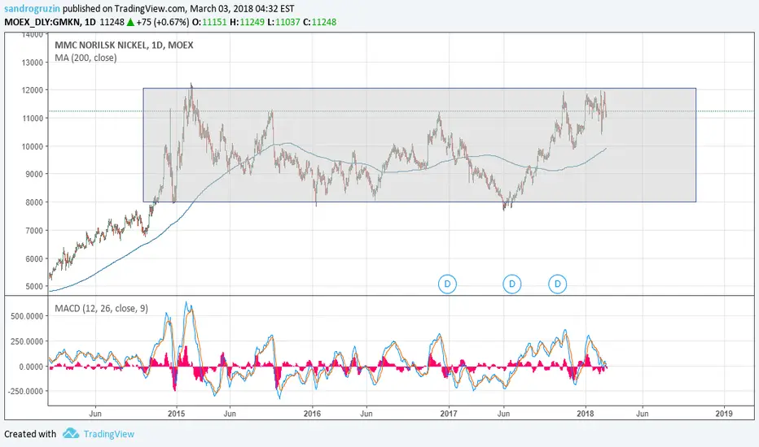The image size is (759, 447).
Task: Click the 9000 price axis label
Action: pos(33,174)
